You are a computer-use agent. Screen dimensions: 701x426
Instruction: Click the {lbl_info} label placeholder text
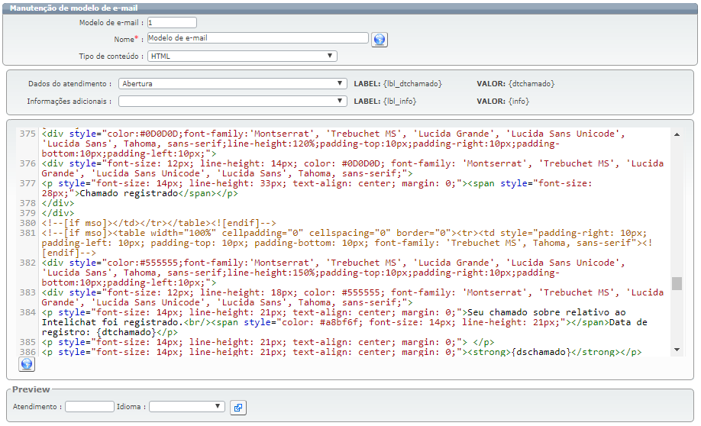[x=399, y=101]
